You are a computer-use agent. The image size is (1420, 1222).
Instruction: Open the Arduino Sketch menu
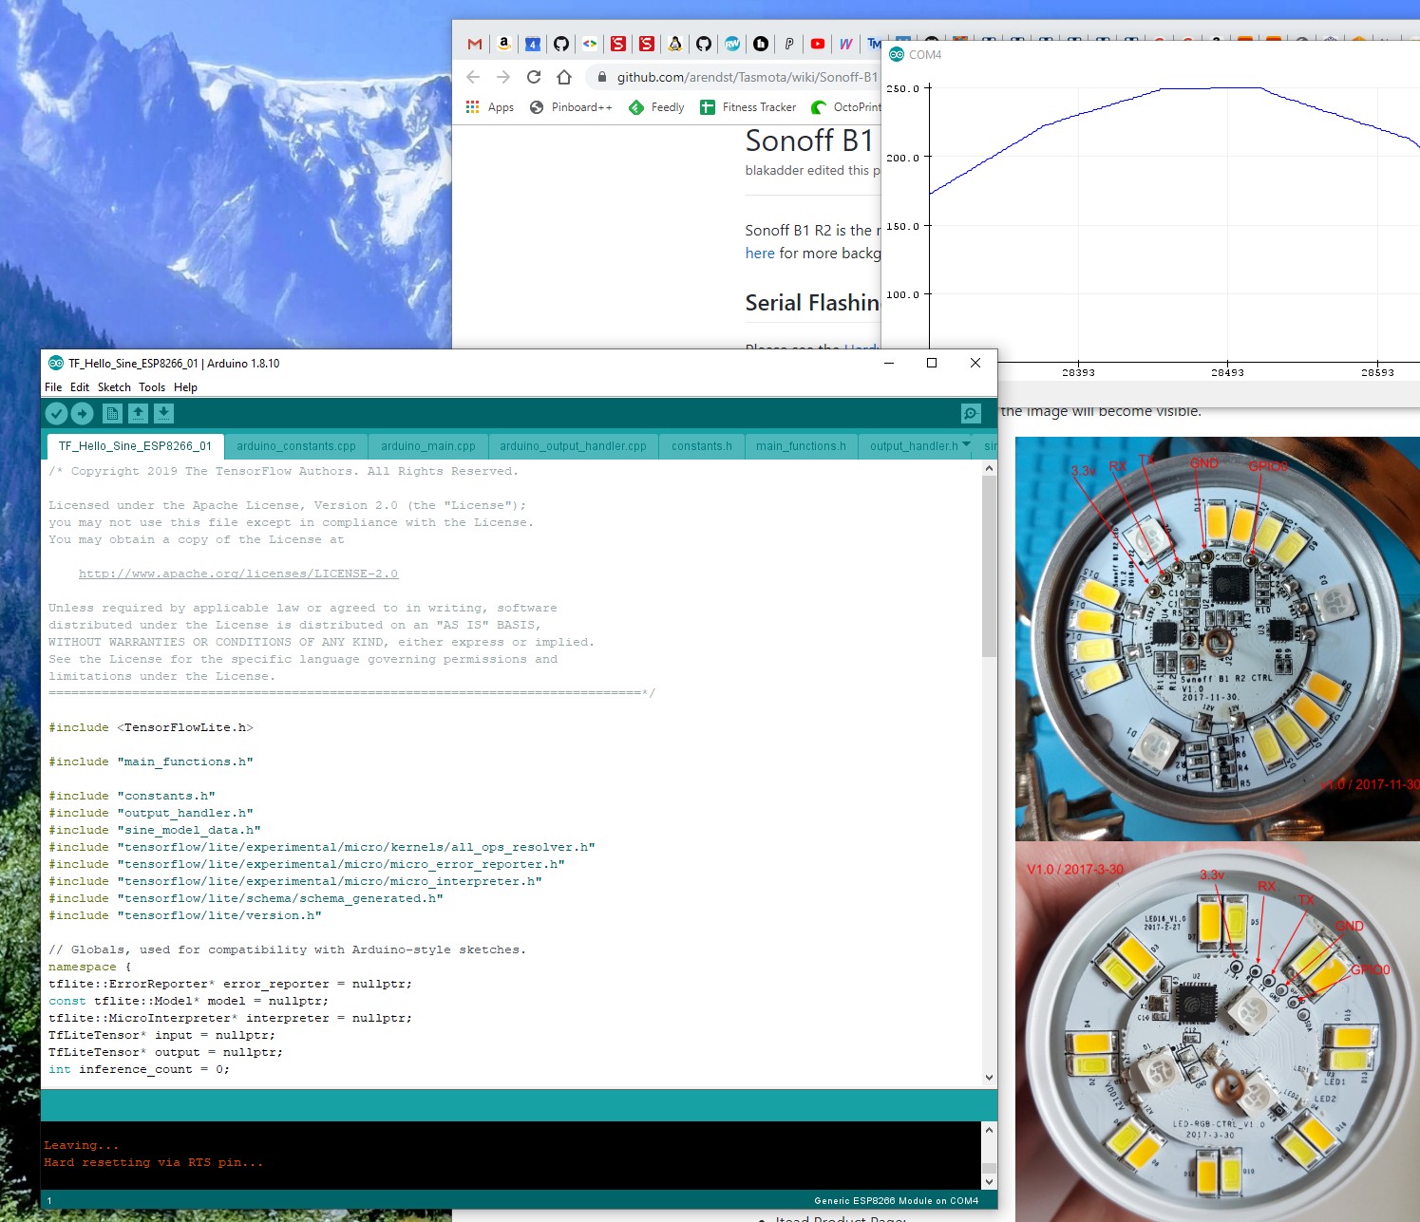point(114,387)
